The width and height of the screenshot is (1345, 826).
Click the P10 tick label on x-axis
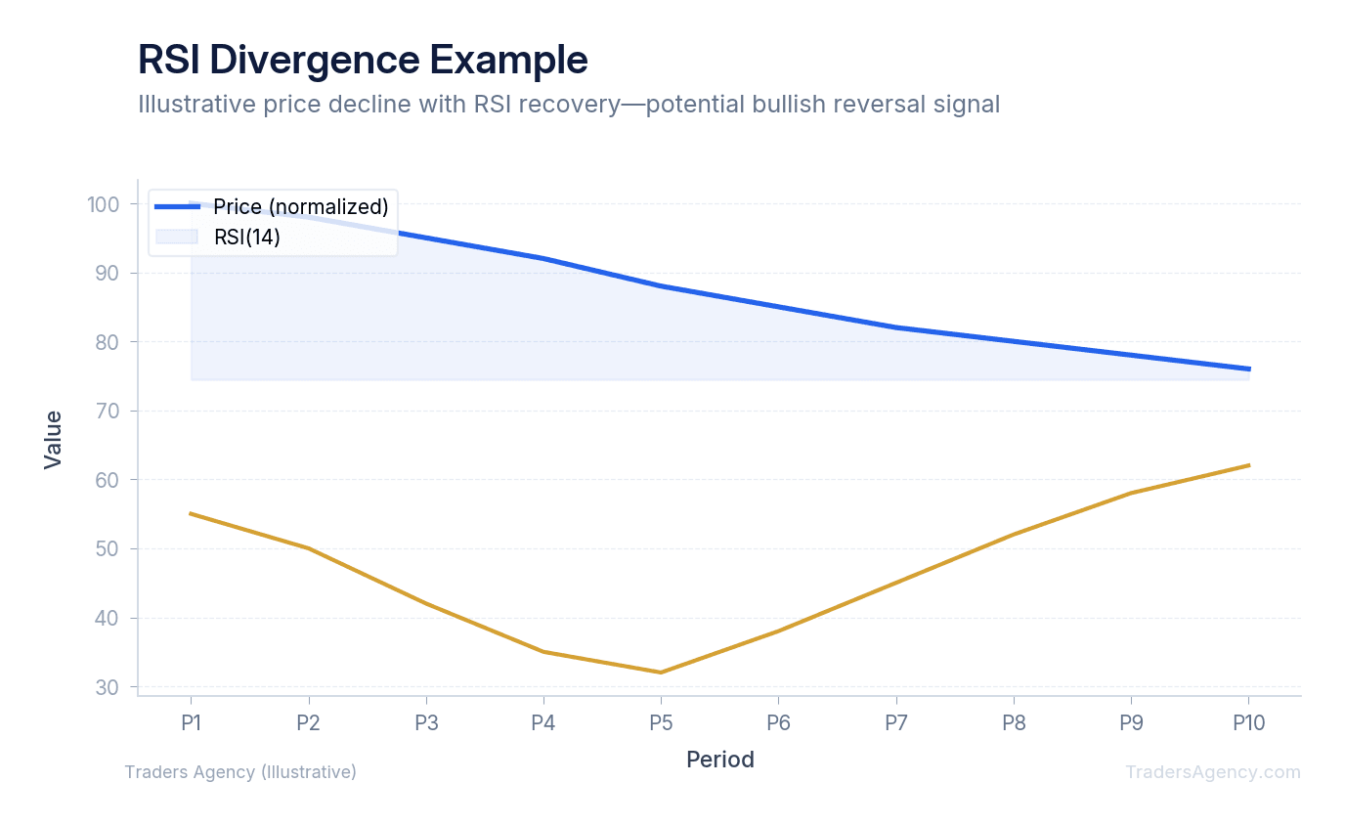tap(1247, 723)
